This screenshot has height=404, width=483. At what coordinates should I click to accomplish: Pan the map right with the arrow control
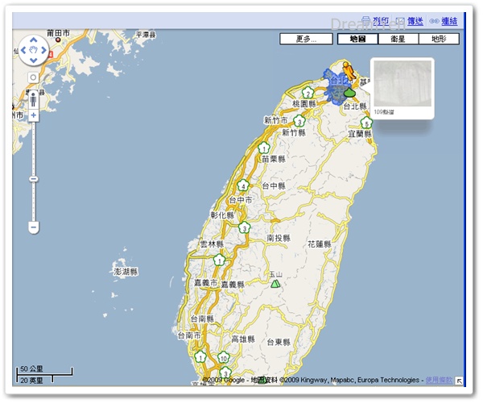(43, 50)
